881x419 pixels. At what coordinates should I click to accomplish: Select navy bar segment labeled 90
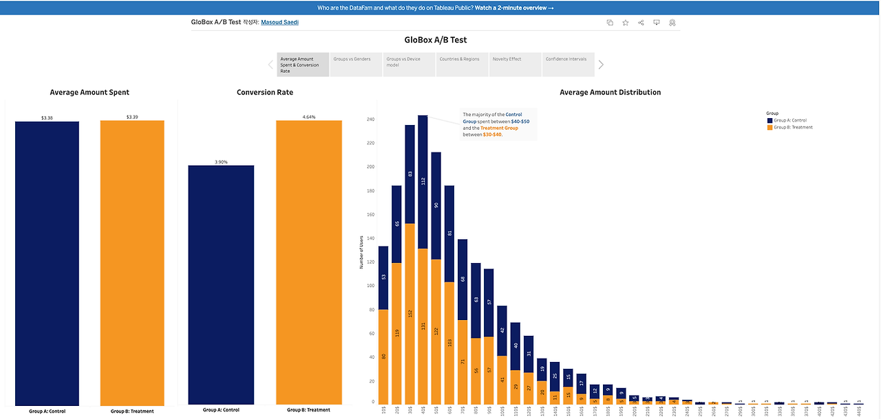(436, 206)
